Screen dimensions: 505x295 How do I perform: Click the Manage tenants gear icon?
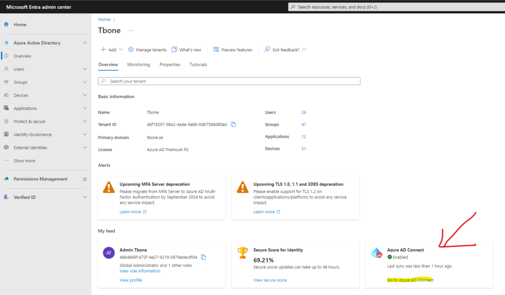click(131, 50)
